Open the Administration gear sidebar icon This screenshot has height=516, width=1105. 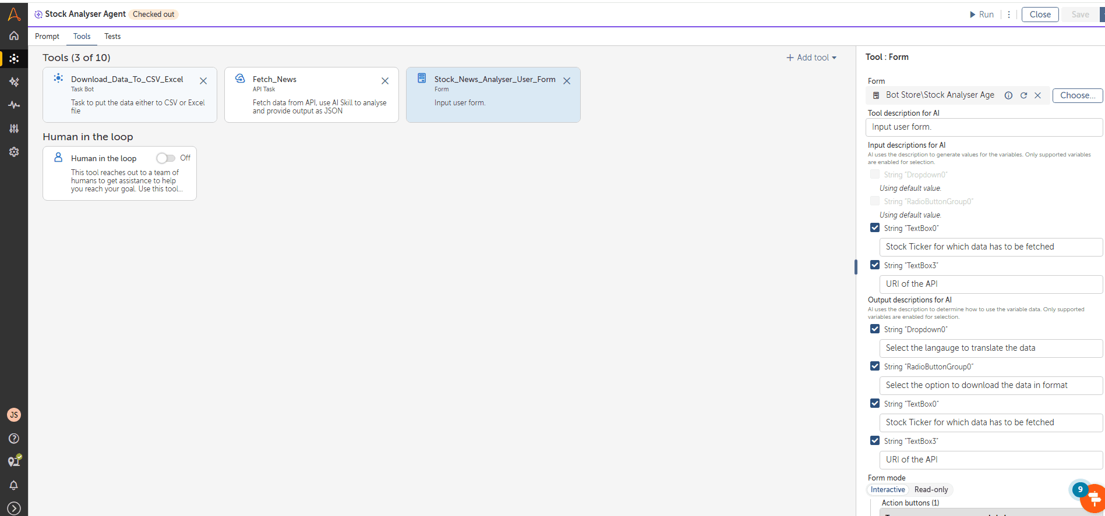14,152
